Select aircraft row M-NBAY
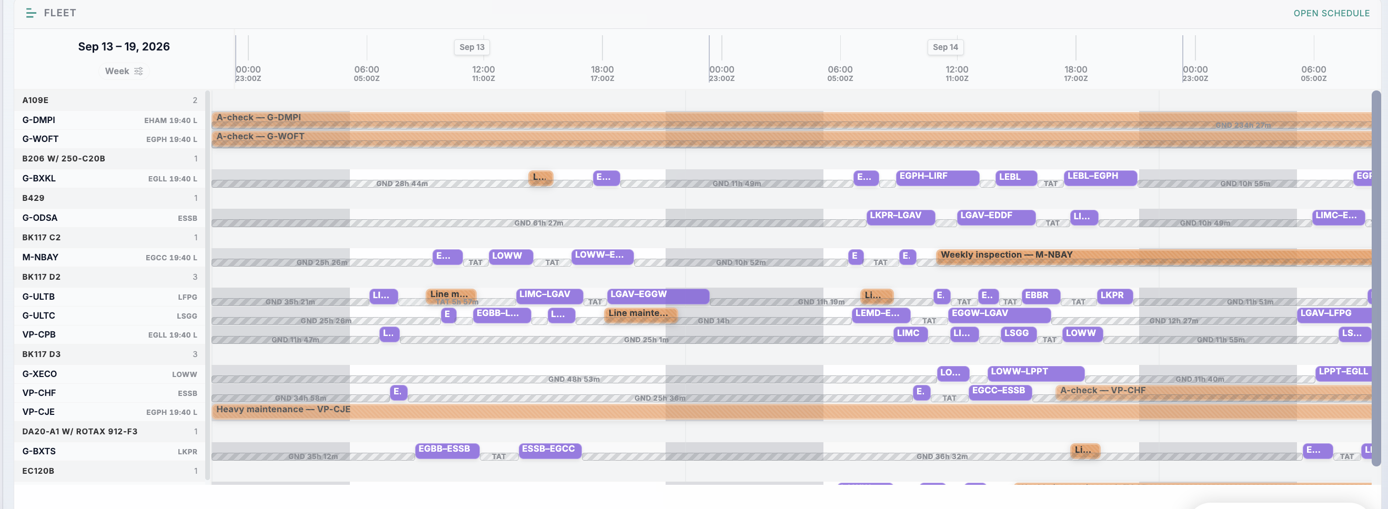1388x509 pixels. [109, 257]
